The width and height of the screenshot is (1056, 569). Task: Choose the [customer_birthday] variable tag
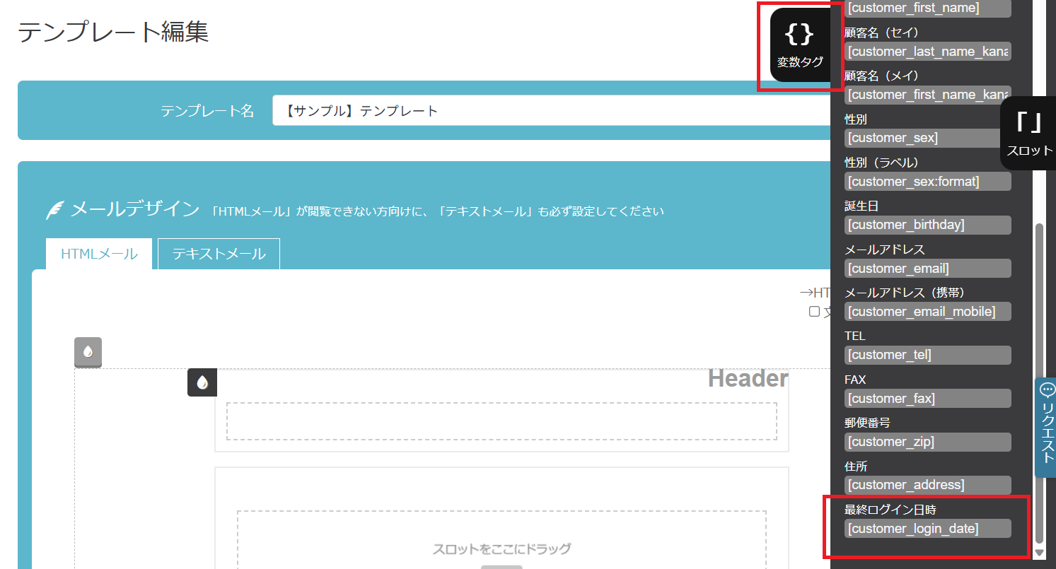927,225
